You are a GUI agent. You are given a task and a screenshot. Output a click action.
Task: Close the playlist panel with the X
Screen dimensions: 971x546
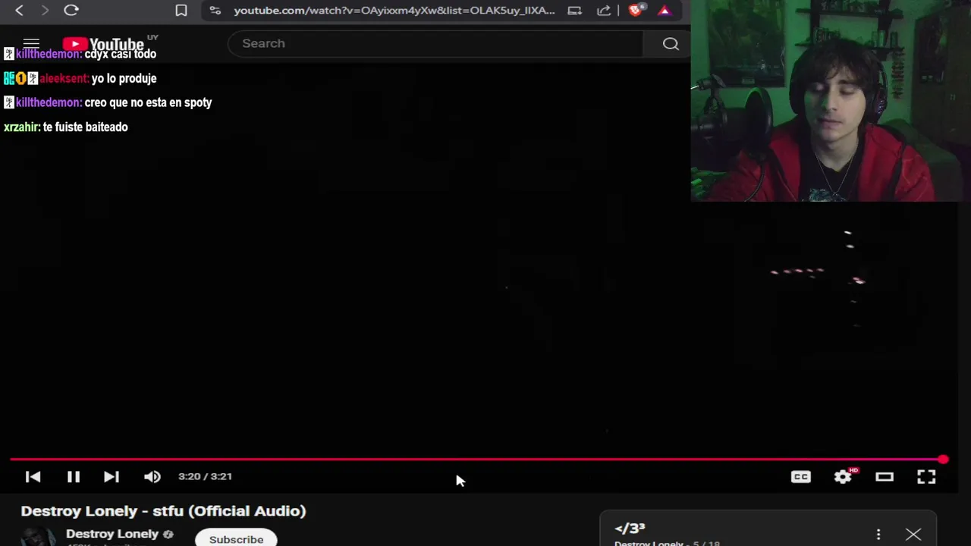(913, 535)
